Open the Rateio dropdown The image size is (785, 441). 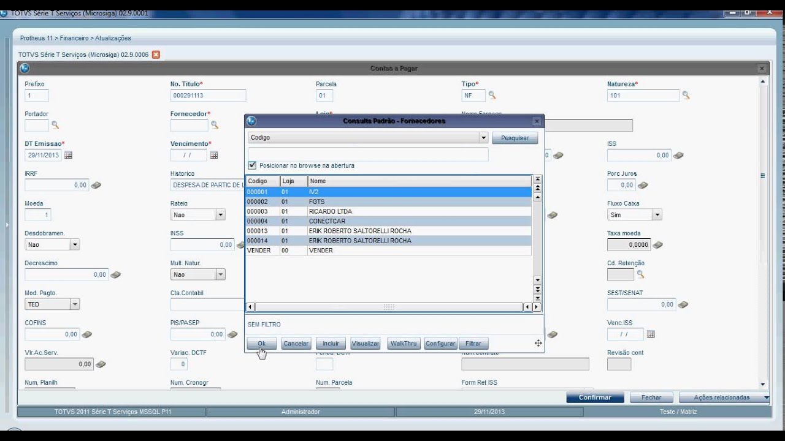(220, 215)
